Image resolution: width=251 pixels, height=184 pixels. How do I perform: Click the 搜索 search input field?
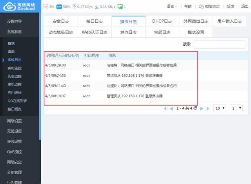pyautogui.click(x=219, y=45)
